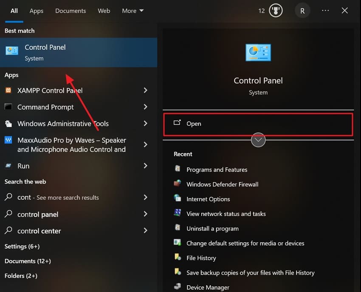Open the rewards trophy badge icon
Image resolution: width=361 pixels, height=292 pixels.
coord(276,11)
